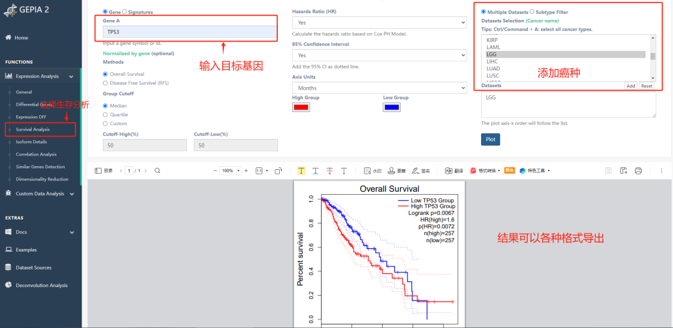Open the 签名 signature tool
Viewport: 673px width, 328px height.
tap(421, 171)
